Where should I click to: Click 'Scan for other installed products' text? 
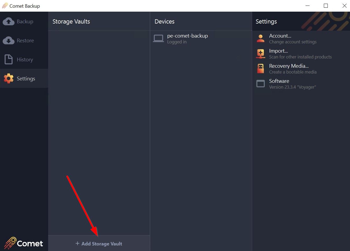click(x=300, y=57)
